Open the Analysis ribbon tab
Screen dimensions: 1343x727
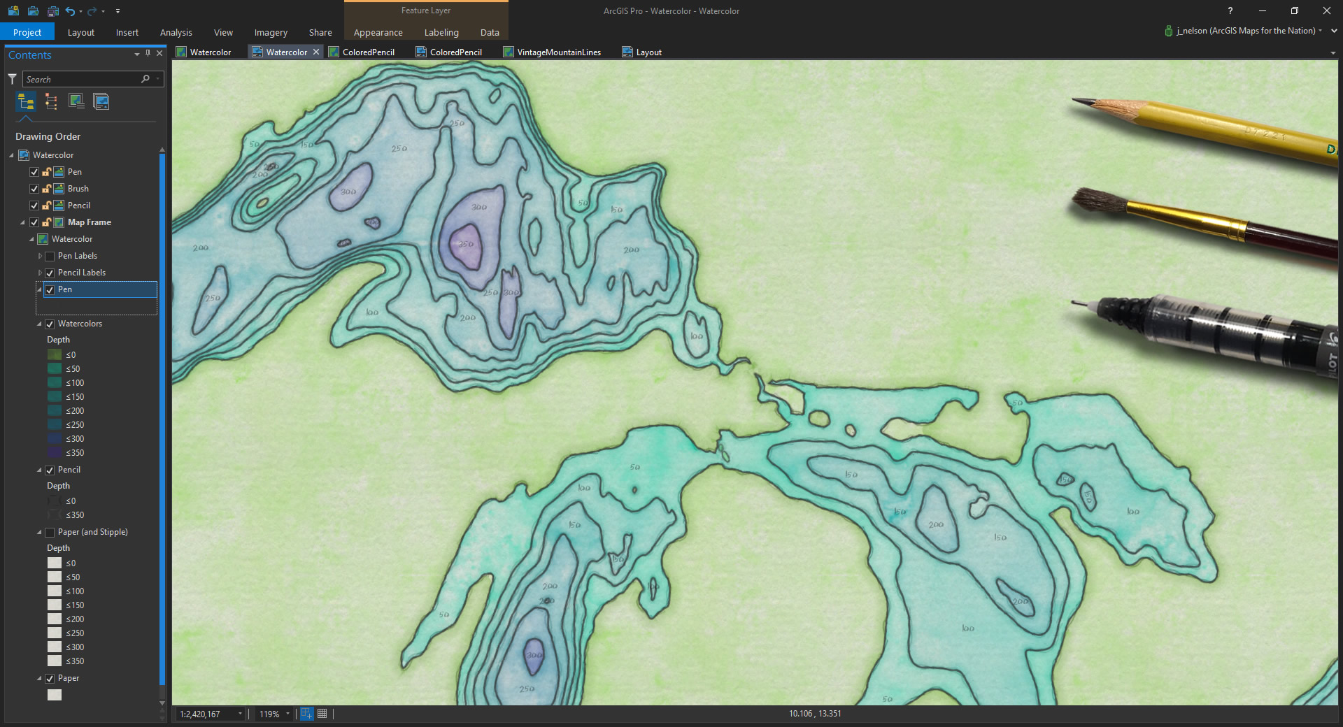[176, 32]
